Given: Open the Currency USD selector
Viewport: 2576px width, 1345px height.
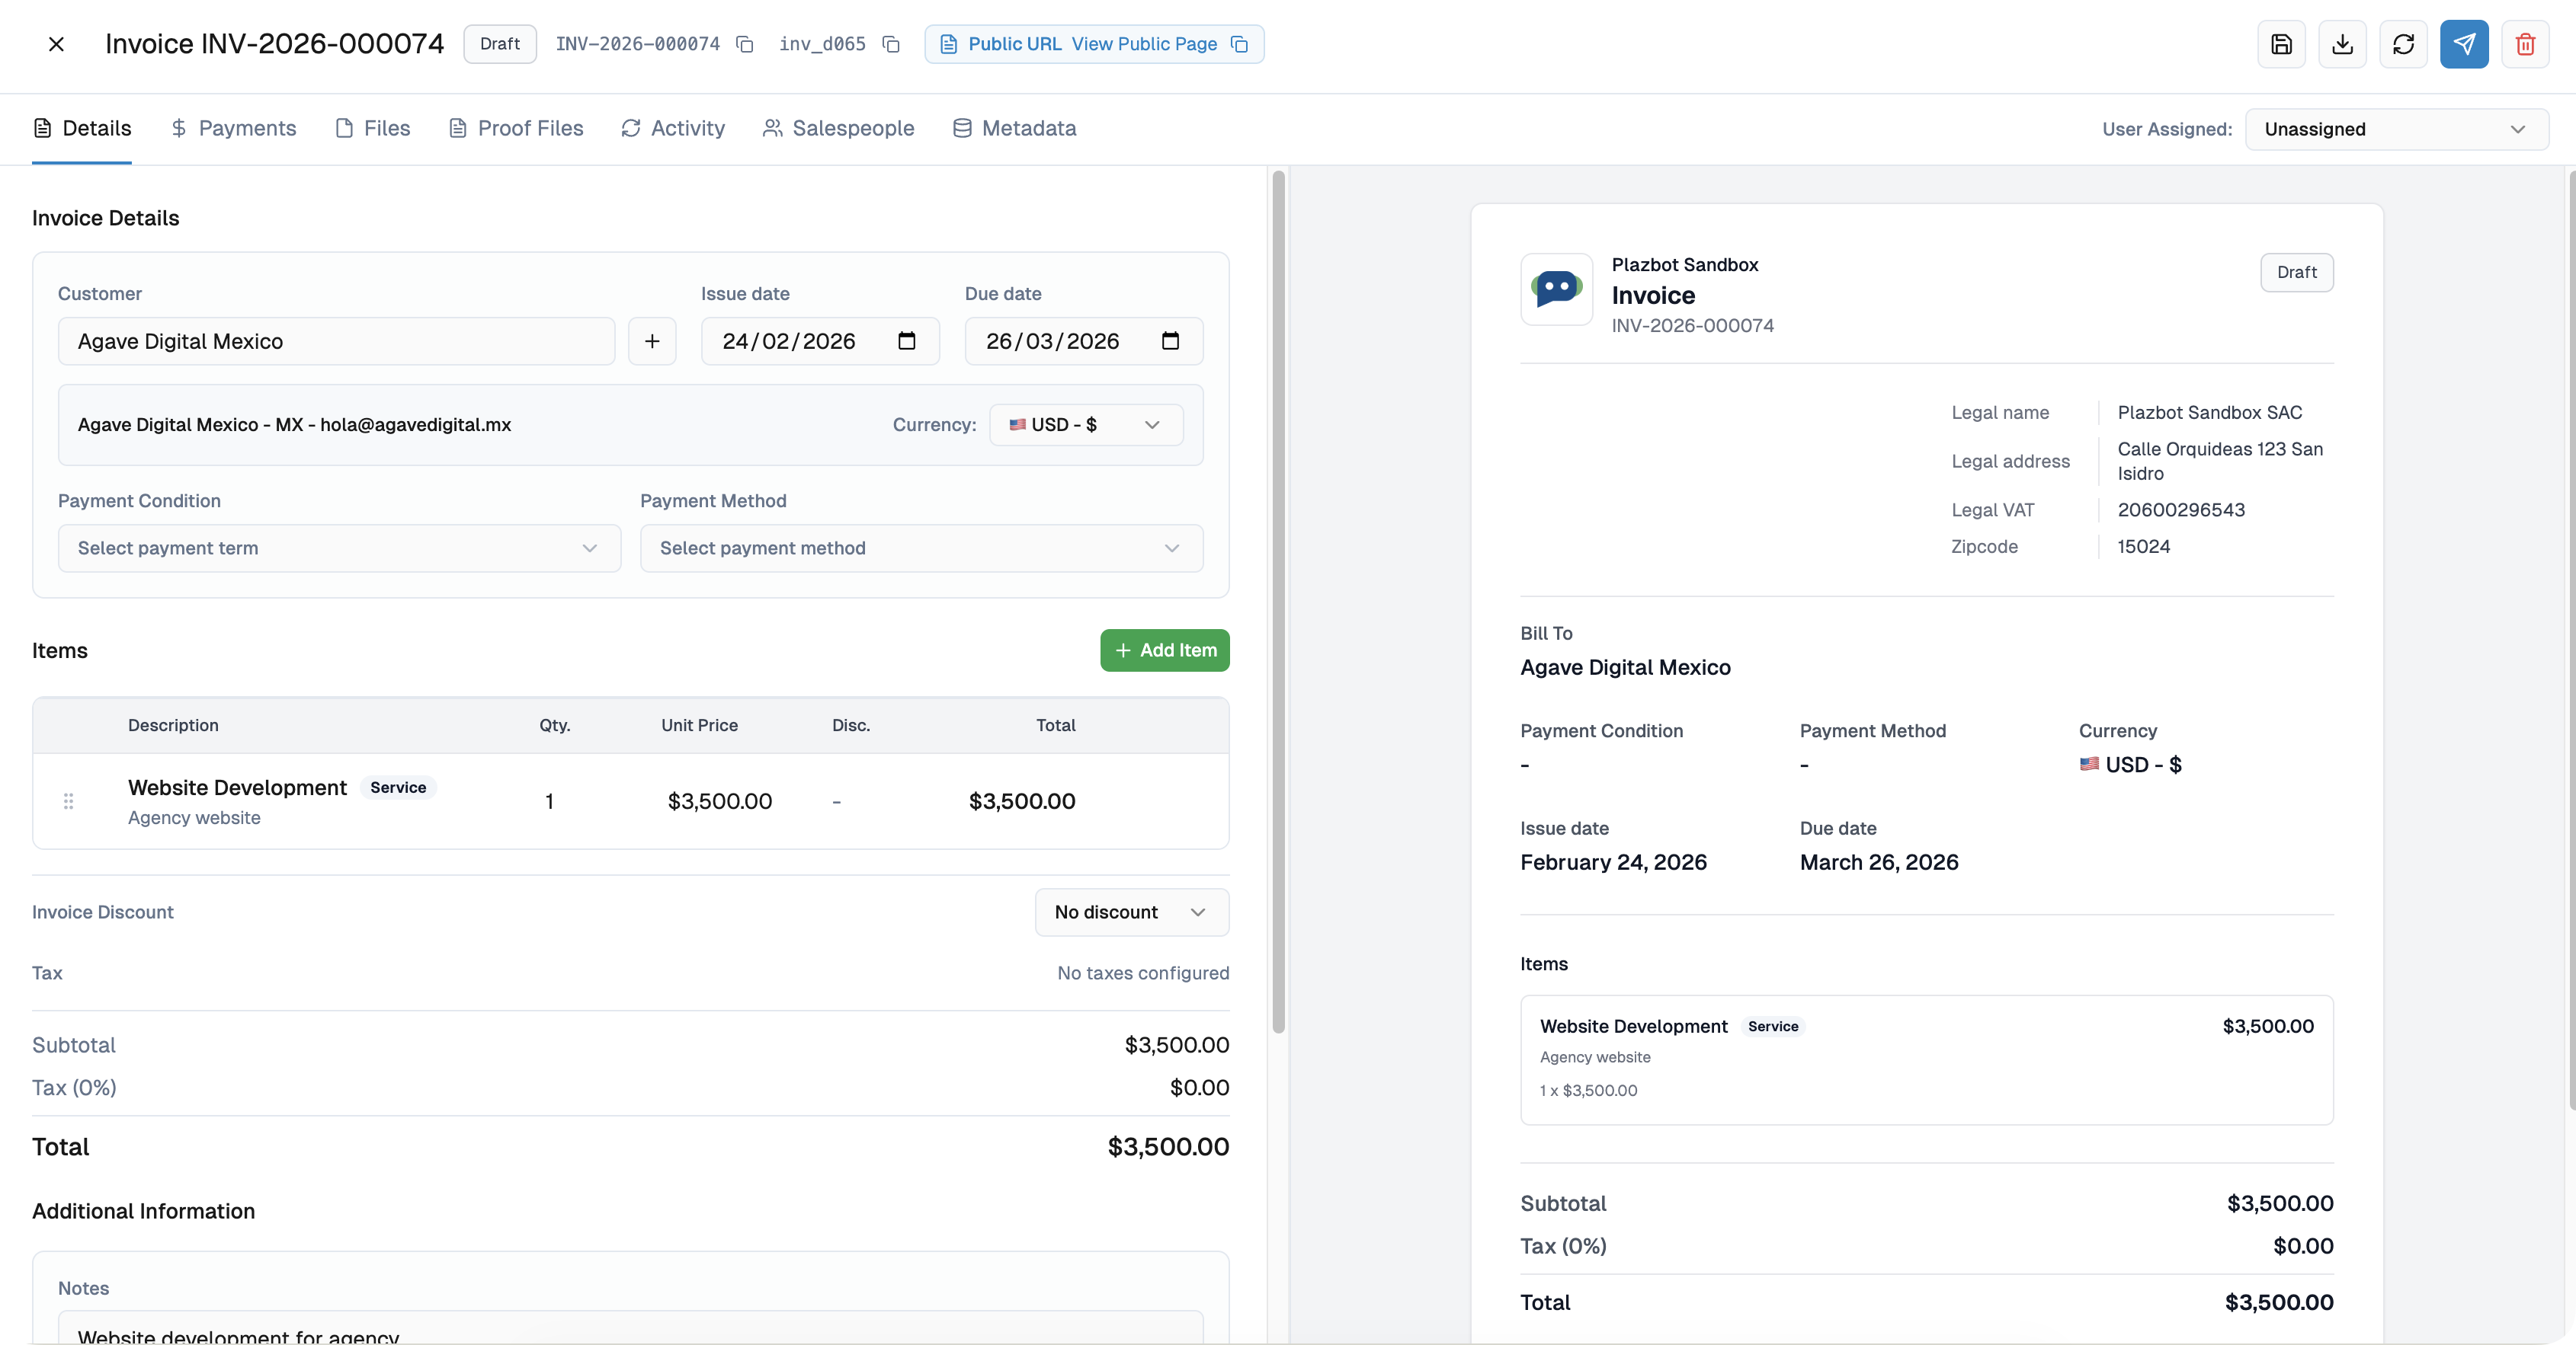Looking at the screenshot, I should [x=1085, y=425].
